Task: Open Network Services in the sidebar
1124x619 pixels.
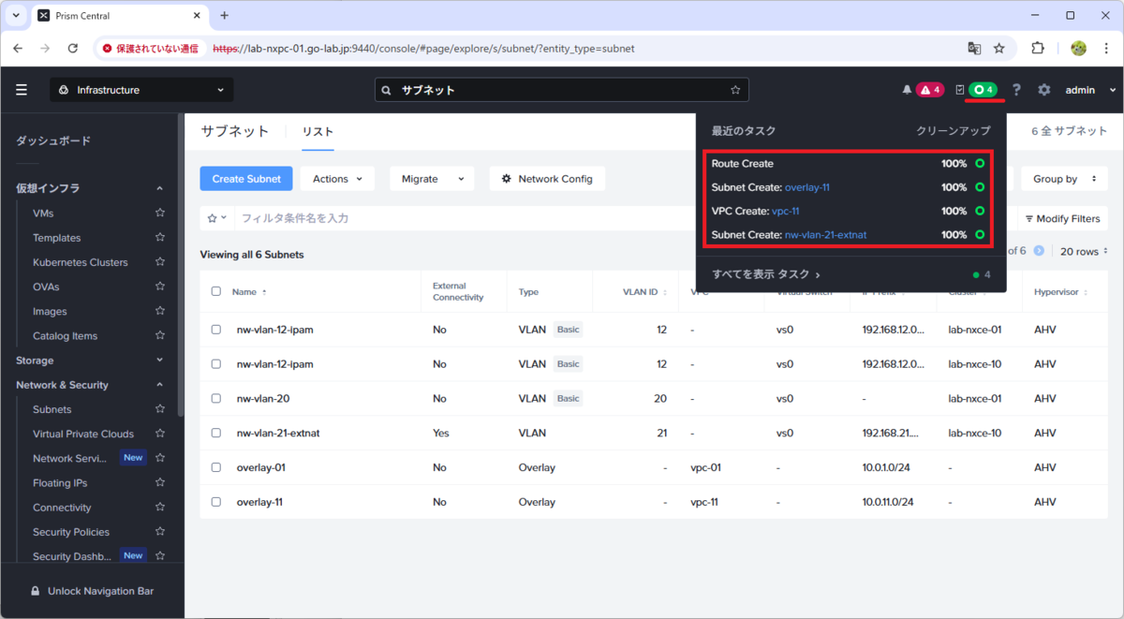Action: [x=72, y=458]
